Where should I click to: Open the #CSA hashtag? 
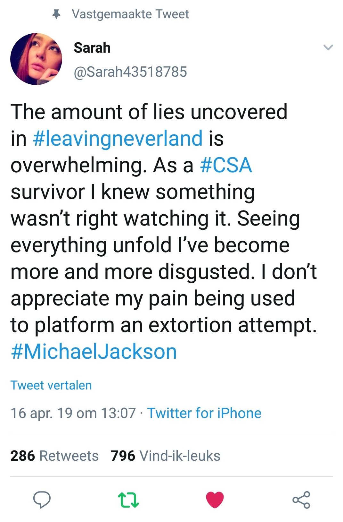[226, 167]
